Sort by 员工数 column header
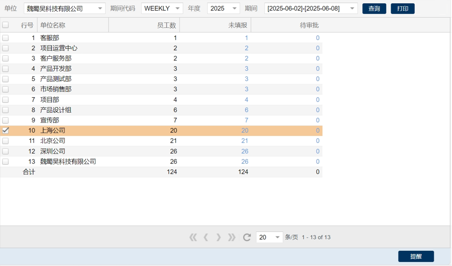 coord(166,25)
